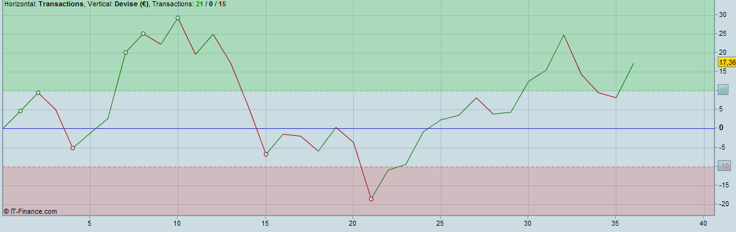Viewport: 736px width, 232px height.
Task: Click the red circle marker at transaction 15
Action: [266, 154]
